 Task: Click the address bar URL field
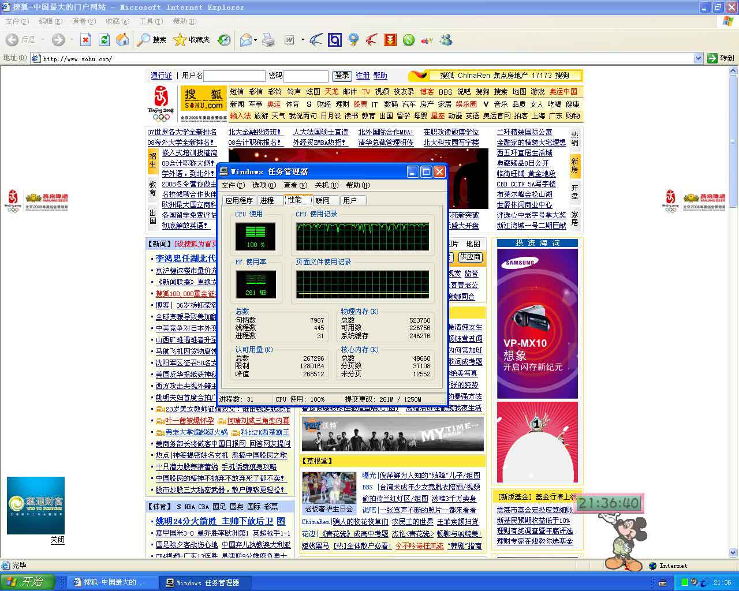pyautogui.click(x=367, y=58)
